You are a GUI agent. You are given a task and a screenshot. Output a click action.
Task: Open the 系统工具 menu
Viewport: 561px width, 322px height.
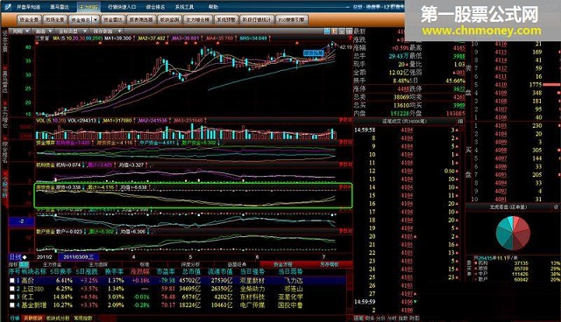(x=184, y=7)
